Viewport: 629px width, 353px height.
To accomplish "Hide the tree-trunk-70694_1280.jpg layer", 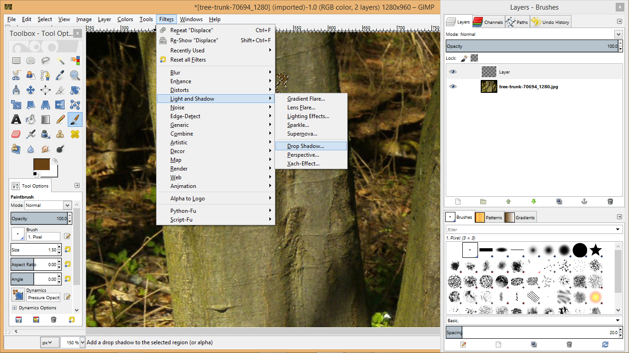I will coord(453,86).
